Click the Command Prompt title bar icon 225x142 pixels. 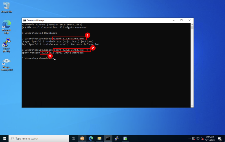(24, 20)
